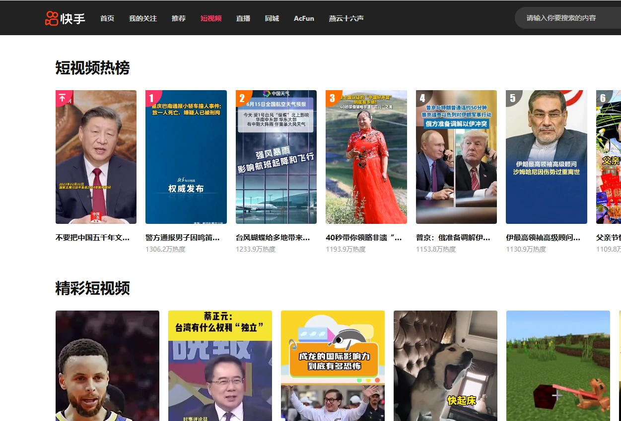
Task: Click the rank 1 badge icon
Action: pyautogui.click(x=152, y=98)
